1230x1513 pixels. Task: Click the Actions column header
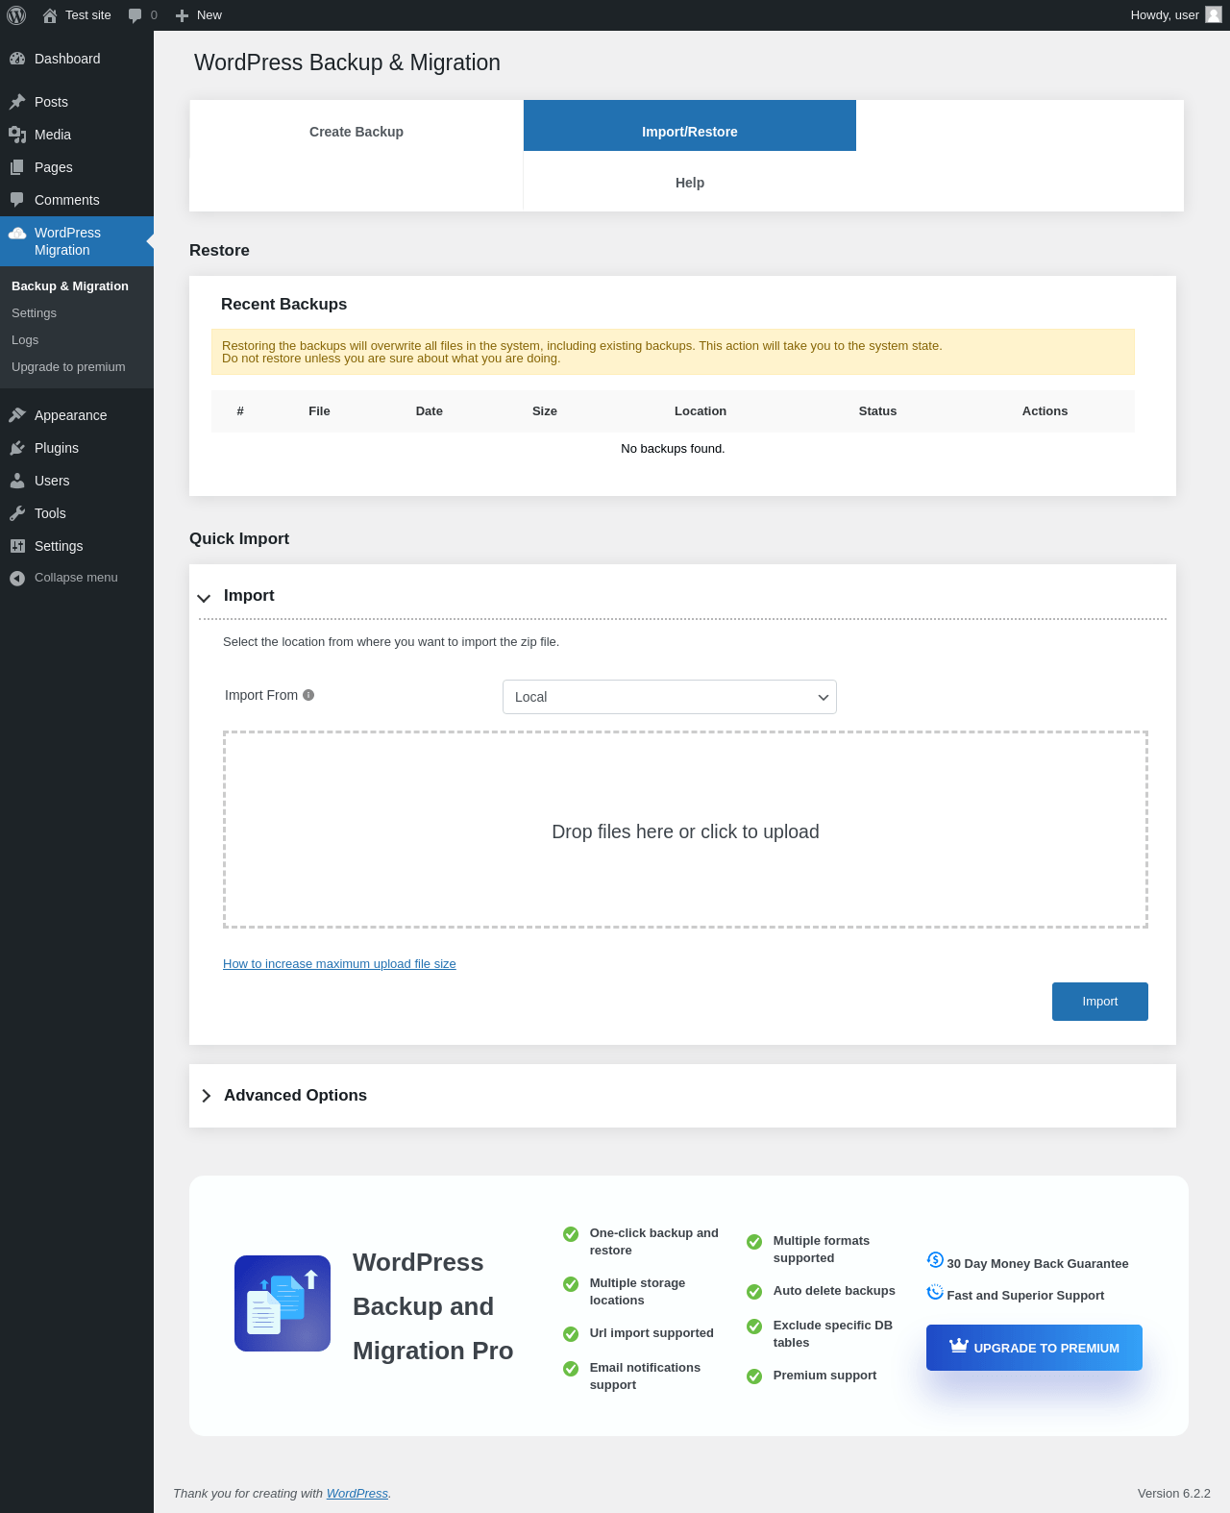pyautogui.click(x=1045, y=411)
